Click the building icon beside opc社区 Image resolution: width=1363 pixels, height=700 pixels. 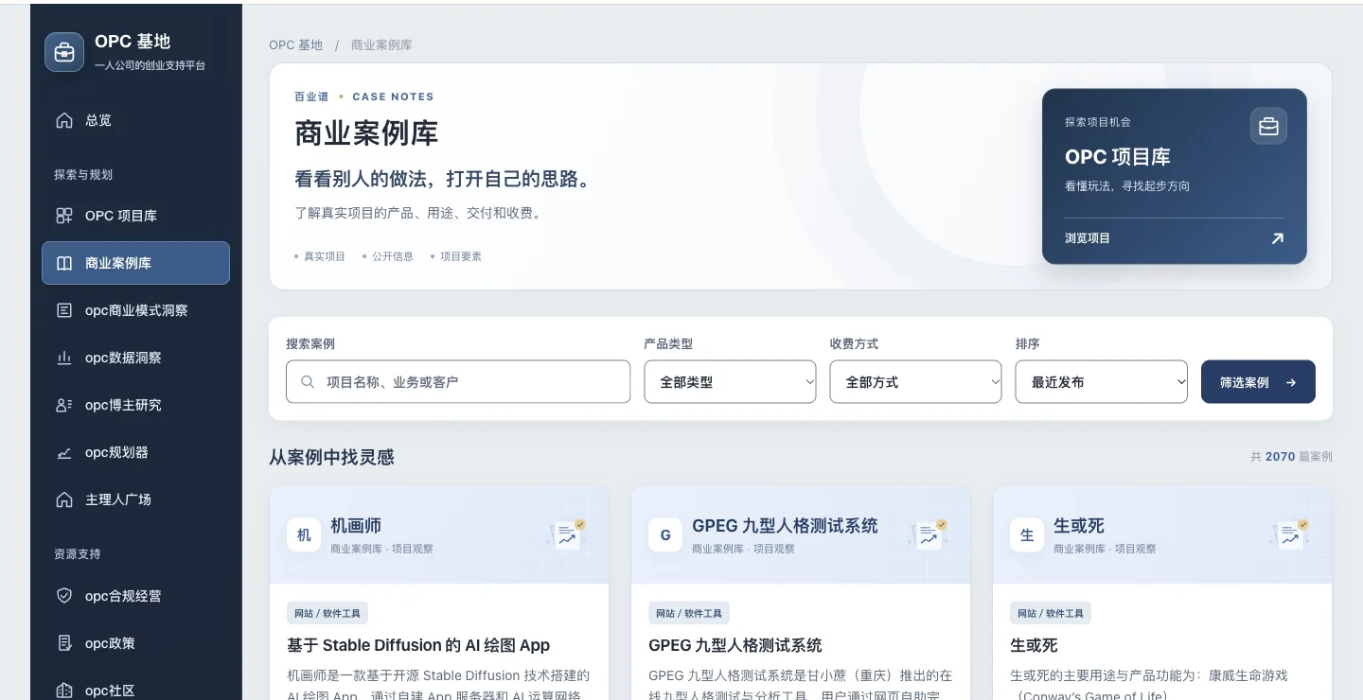64,691
